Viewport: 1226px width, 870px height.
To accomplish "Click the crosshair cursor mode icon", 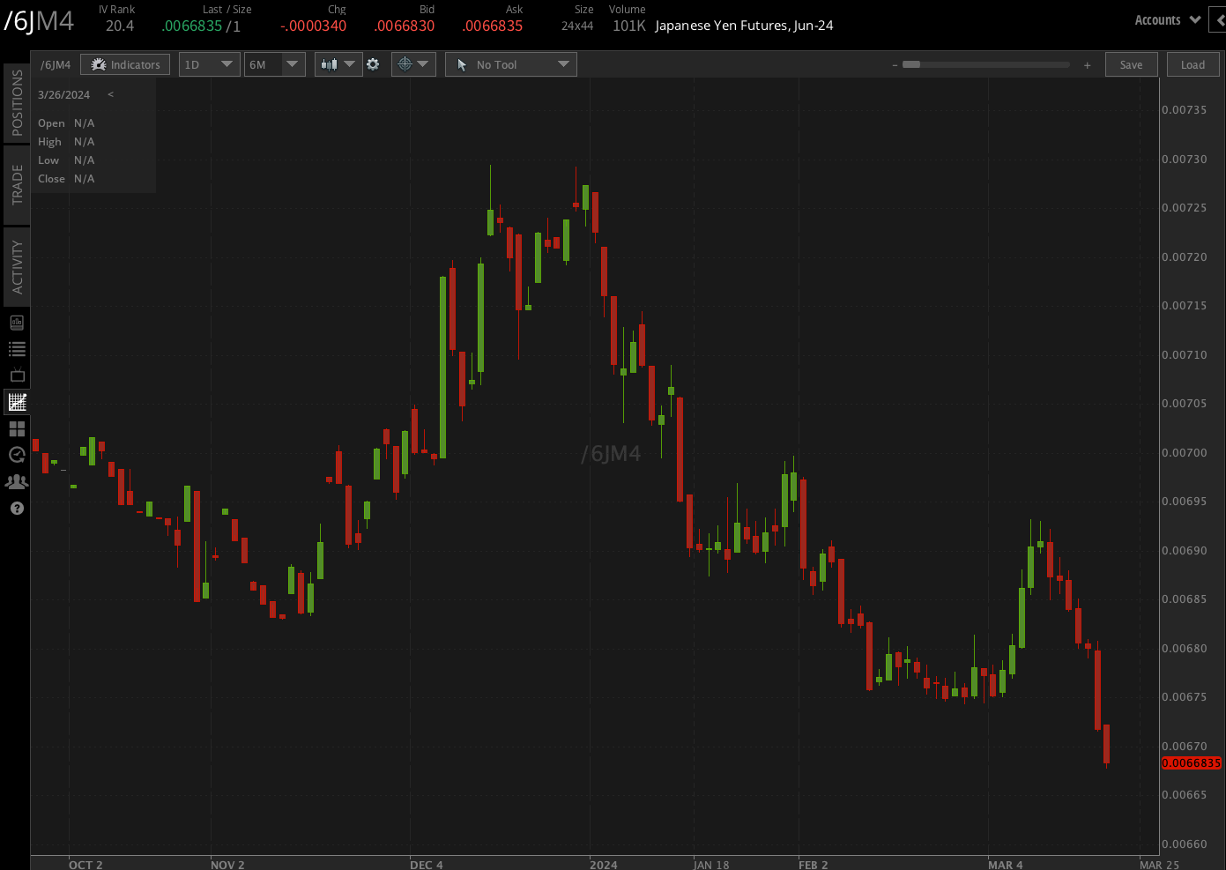I will pos(405,64).
